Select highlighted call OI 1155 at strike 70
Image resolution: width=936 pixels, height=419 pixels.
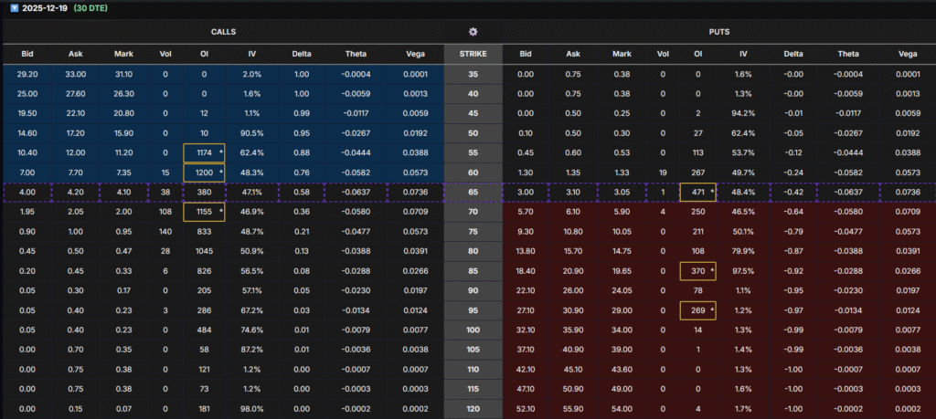coord(203,212)
